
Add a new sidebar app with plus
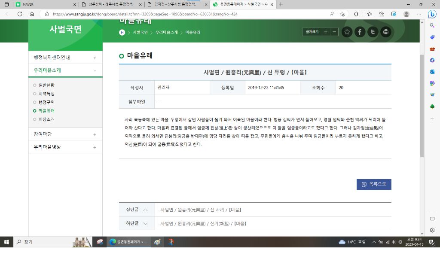(x=432, y=119)
